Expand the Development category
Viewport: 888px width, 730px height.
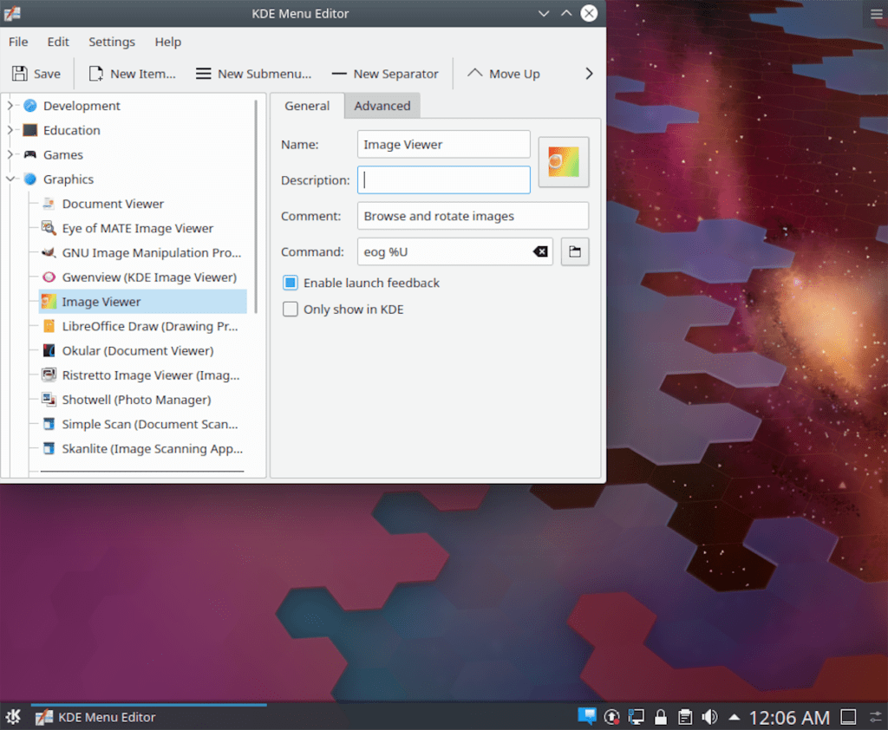click(11, 105)
